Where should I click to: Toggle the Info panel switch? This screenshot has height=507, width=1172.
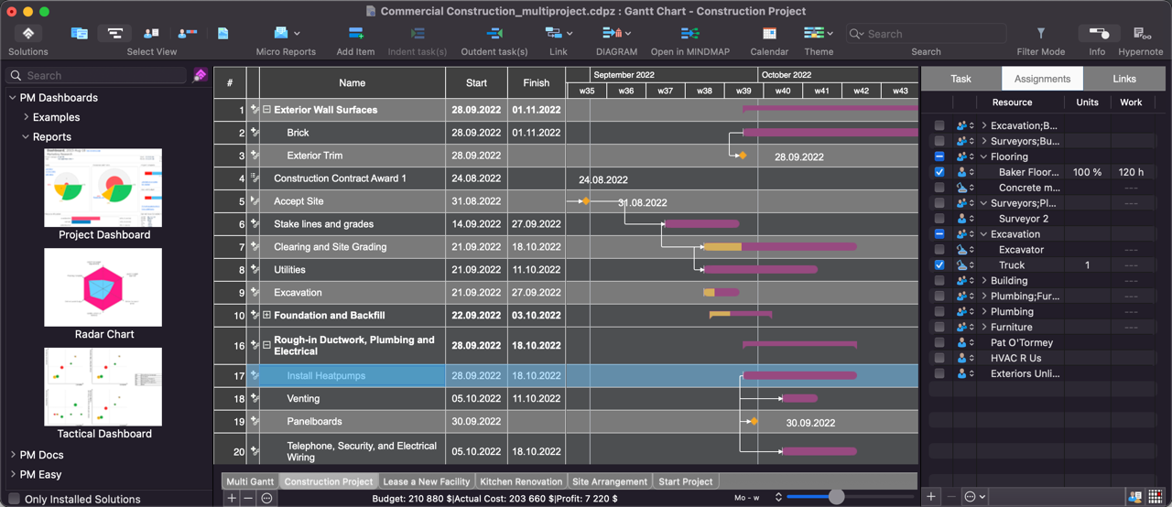1097,34
